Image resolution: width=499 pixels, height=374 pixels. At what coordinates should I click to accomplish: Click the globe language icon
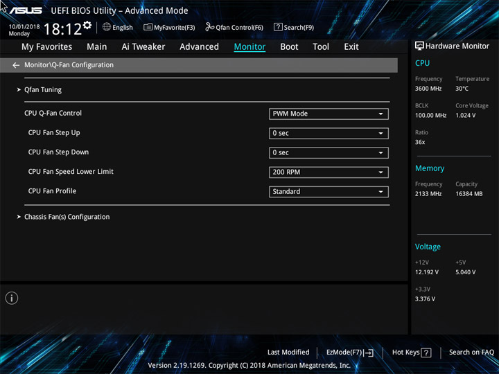tap(107, 27)
